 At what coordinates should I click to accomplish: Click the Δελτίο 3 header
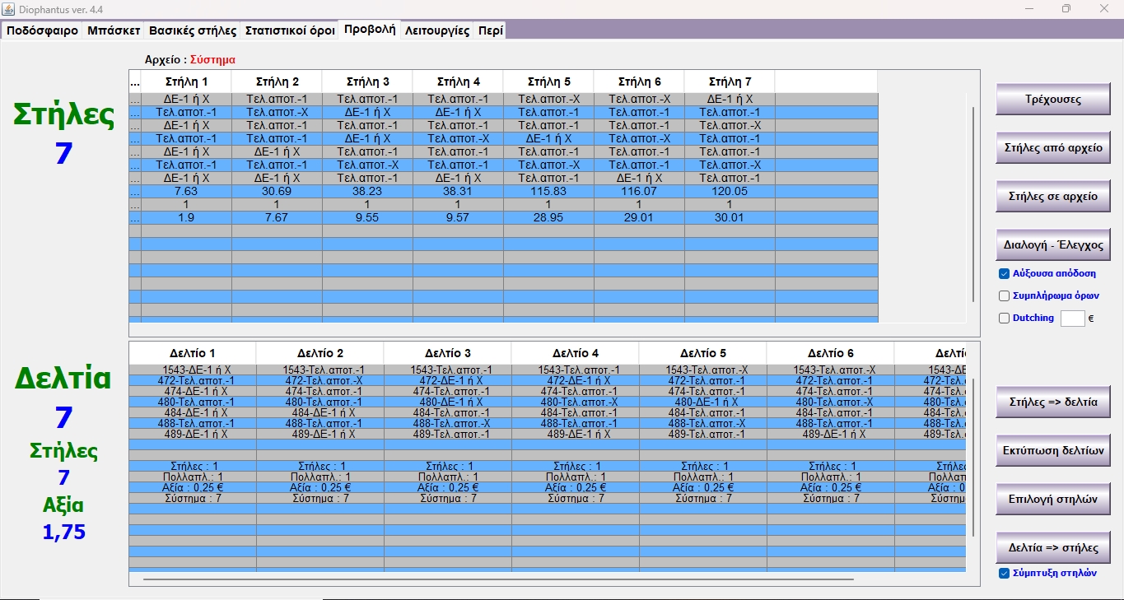click(447, 353)
